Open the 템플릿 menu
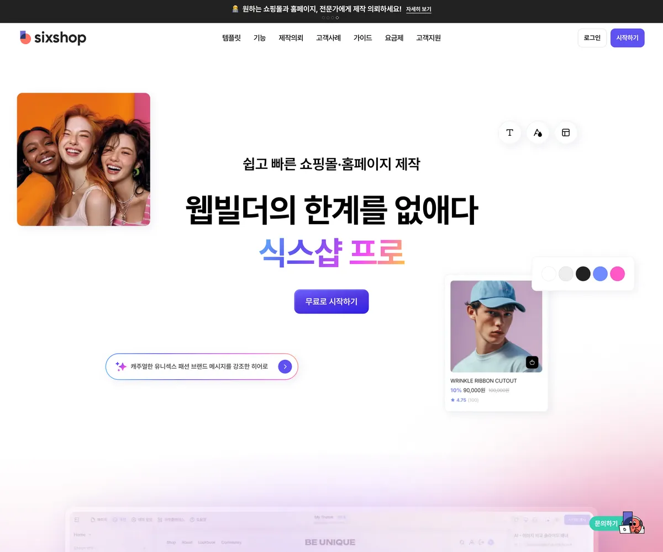 [x=231, y=38]
